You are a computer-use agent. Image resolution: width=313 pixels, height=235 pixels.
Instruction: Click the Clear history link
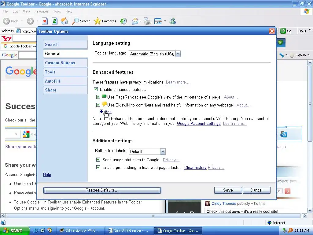[195, 167]
